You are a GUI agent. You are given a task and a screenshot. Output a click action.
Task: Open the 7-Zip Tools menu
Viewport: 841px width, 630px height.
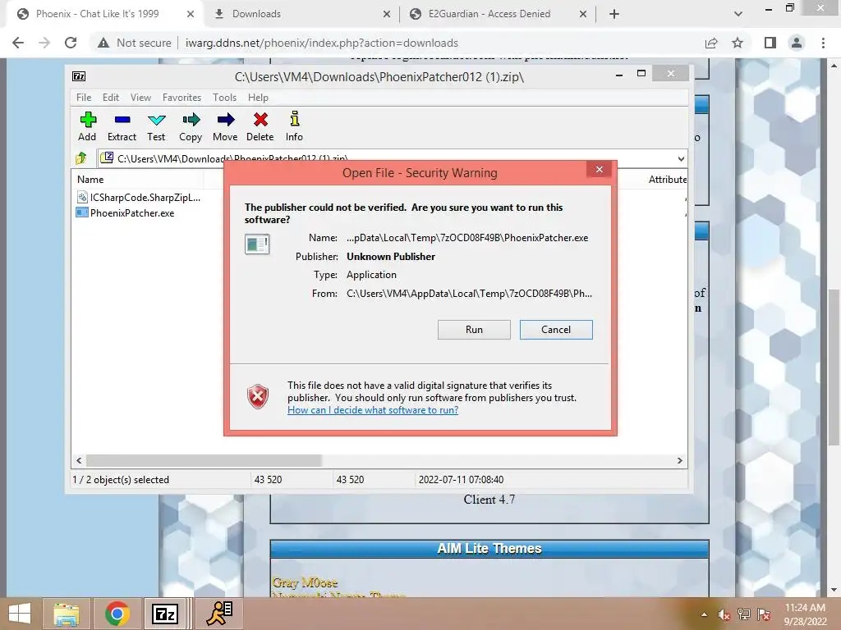tap(224, 98)
